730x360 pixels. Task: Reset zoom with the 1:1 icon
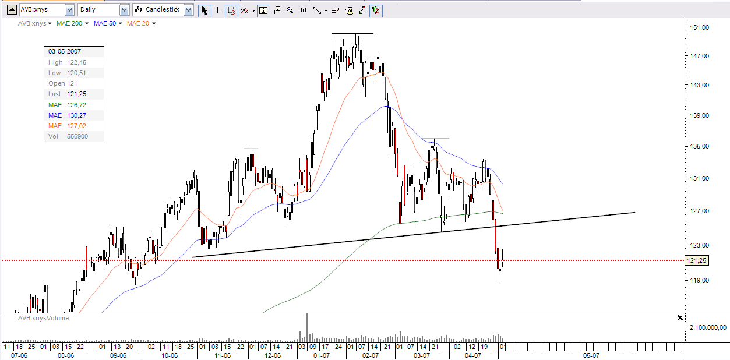(x=303, y=10)
